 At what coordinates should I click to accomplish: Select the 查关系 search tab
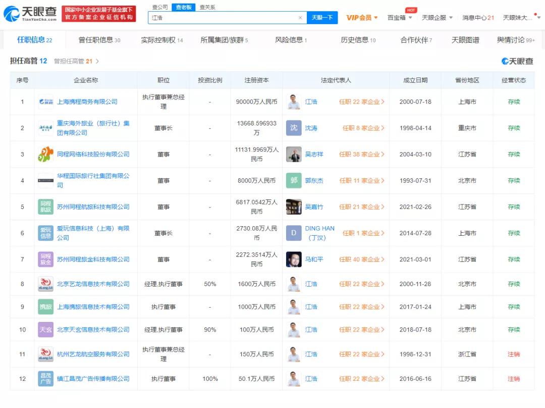point(208,7)
